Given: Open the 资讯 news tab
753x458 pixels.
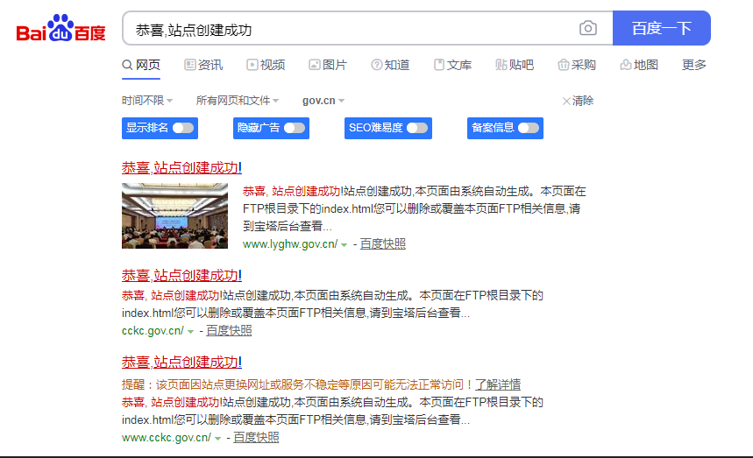Looking at the screenshot, I should click(x=203, y=65).
